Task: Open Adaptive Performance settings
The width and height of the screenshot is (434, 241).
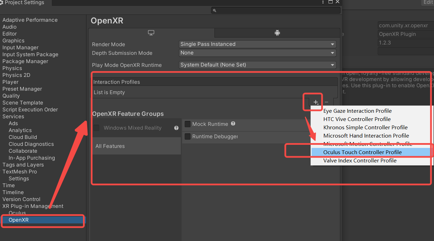Action: pyautogui.click(x=30, y=20)
